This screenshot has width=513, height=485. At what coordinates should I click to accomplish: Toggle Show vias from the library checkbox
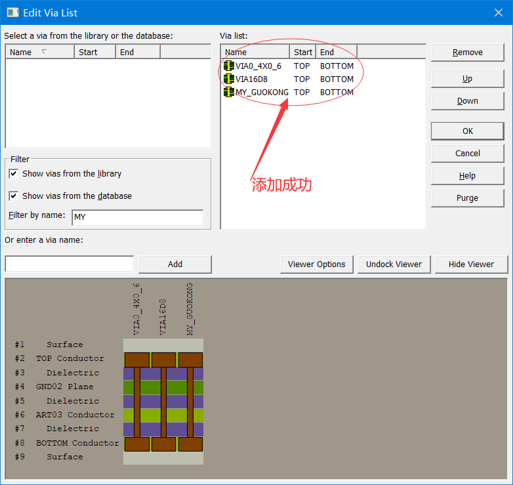pyautogui.click(x=14, y=174)
